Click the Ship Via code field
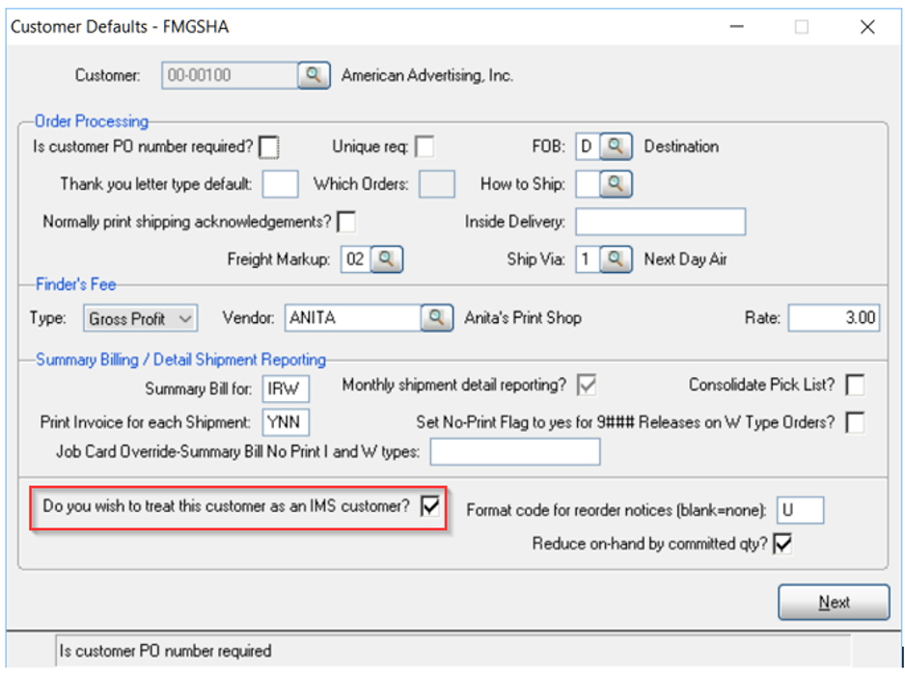 (588, 259)
